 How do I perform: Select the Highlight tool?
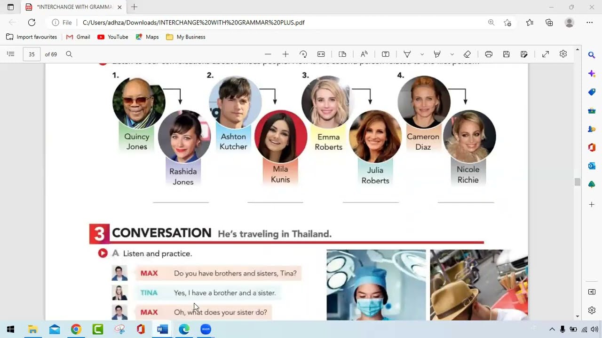click(437, 54)
